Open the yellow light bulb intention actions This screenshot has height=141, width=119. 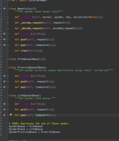pos(11,115)
